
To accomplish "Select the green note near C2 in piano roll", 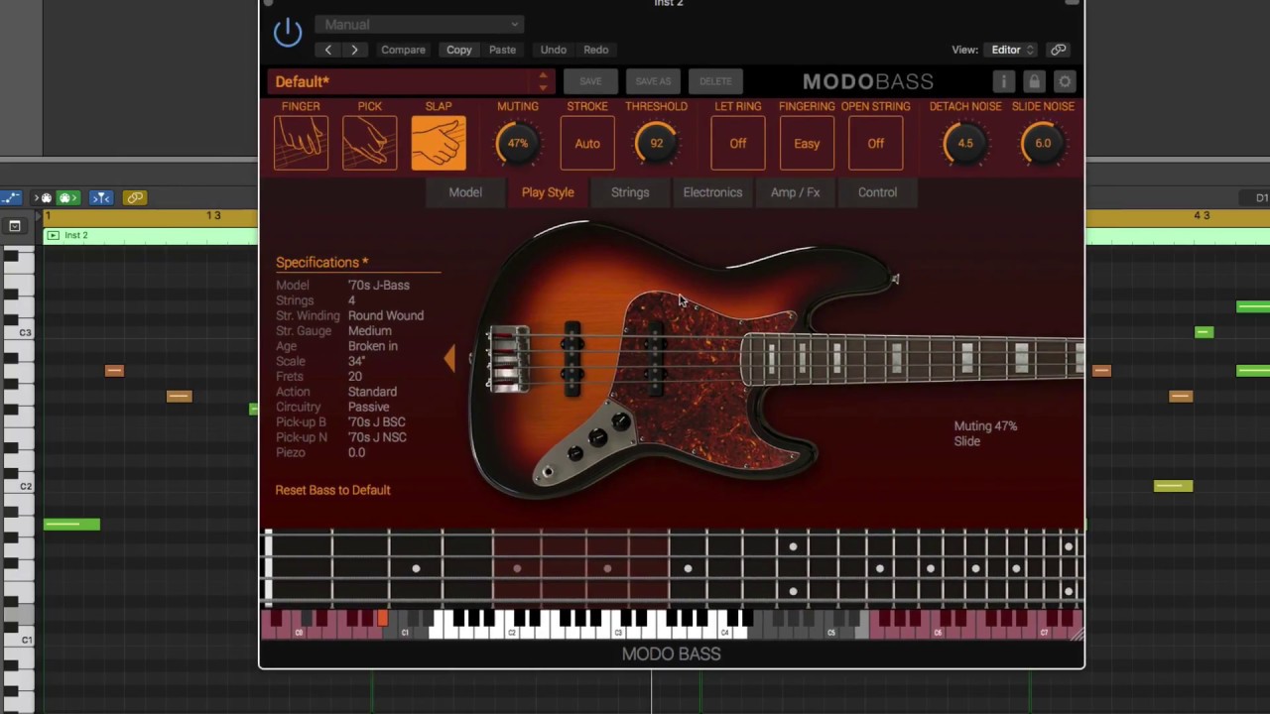I will 71,524.
